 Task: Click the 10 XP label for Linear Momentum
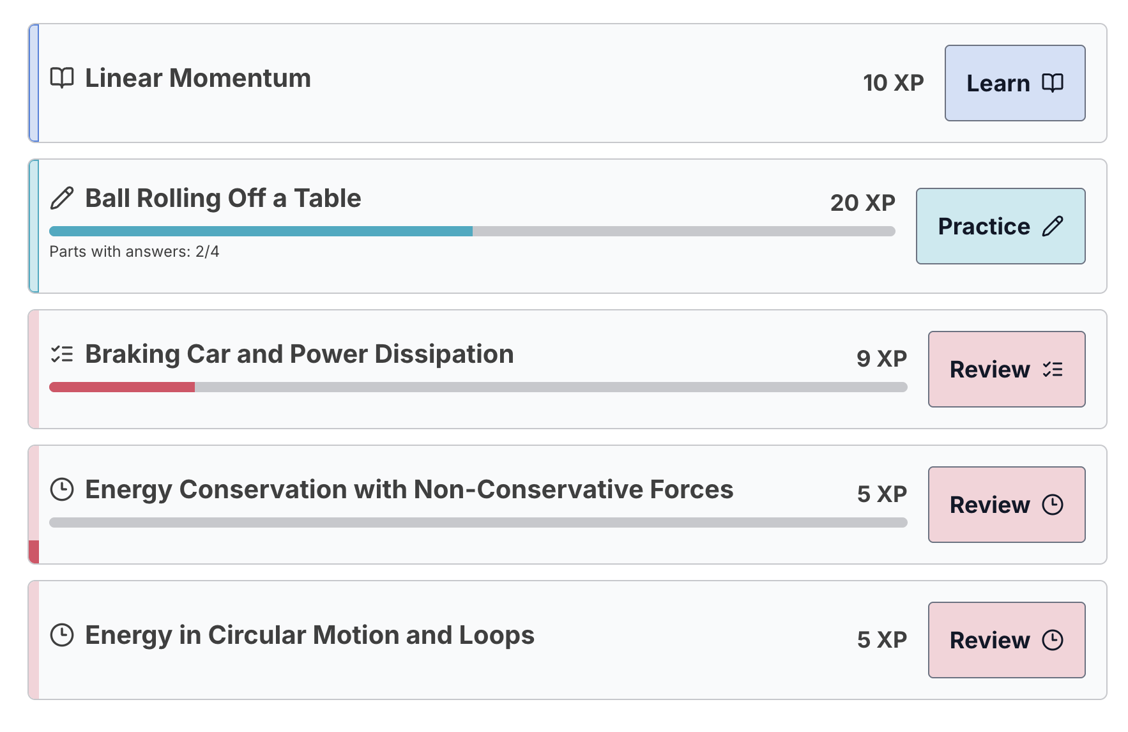coord(892,82)
